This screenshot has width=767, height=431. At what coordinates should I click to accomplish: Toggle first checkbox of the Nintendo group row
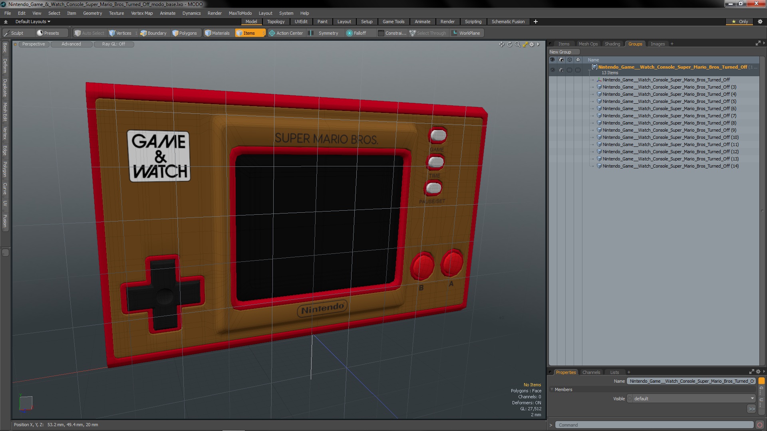point(570,70)
